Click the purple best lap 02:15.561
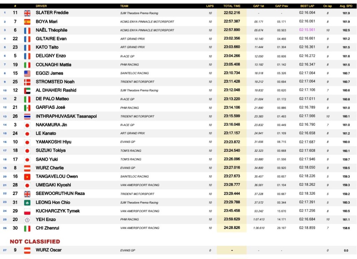This screenshot has height=259, width=357. coord(307,30)
